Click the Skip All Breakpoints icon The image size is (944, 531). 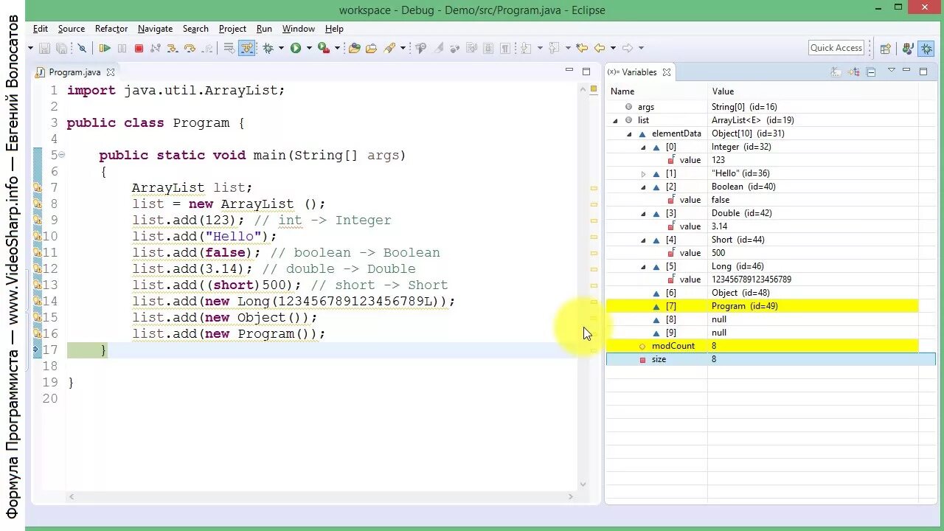click(x=82, y=48)
